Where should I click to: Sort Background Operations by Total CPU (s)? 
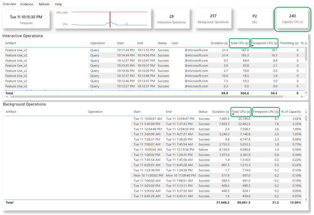(241, 112)
